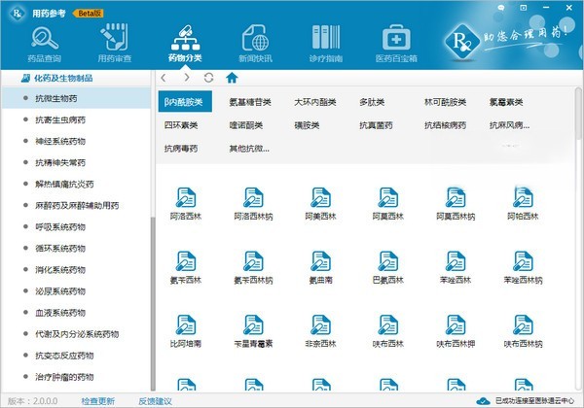Open the 医药百宝箱 toolbox icon

click(396, 44)
